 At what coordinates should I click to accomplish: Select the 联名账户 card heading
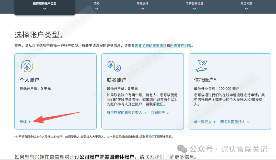point(117,80)
